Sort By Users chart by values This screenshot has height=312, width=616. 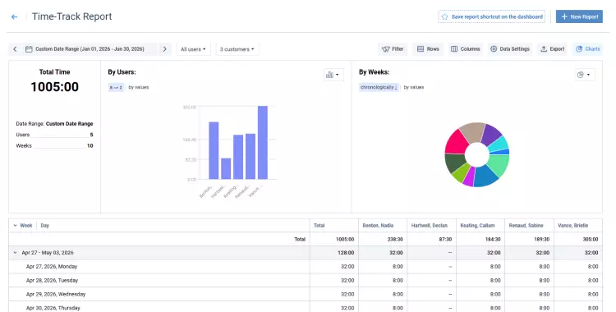pos(139,87)
